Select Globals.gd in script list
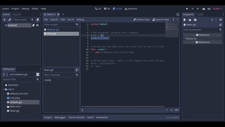Screen dimensions: 225x127 (x=61, y=30)
